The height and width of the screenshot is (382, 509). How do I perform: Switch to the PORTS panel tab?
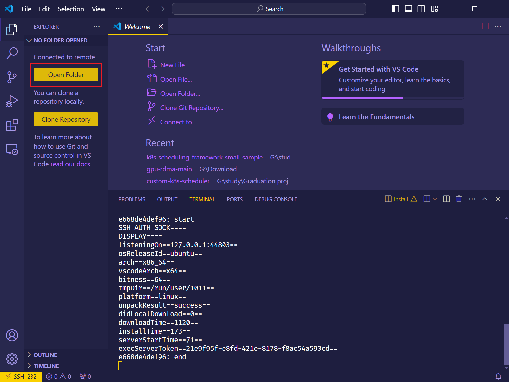235,199
